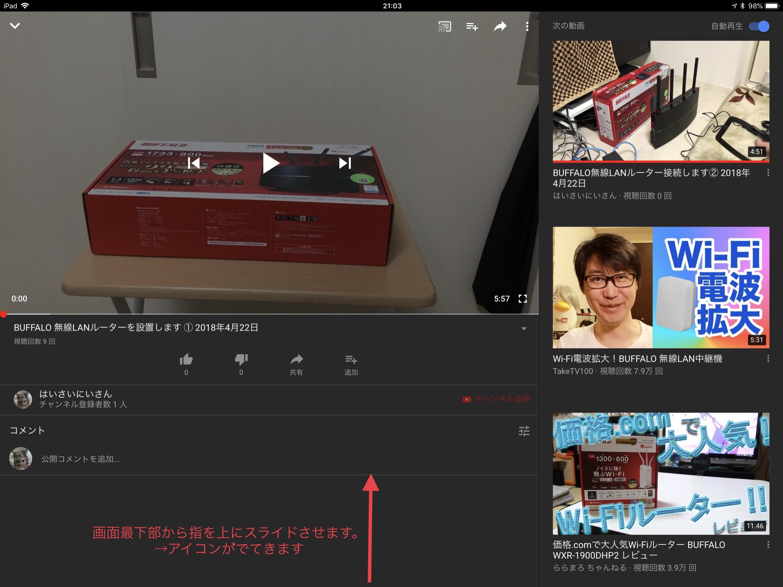This screenshot has width=783, height=587.
Task: Tap share arrow icon above the video
Action: [500, 26]
